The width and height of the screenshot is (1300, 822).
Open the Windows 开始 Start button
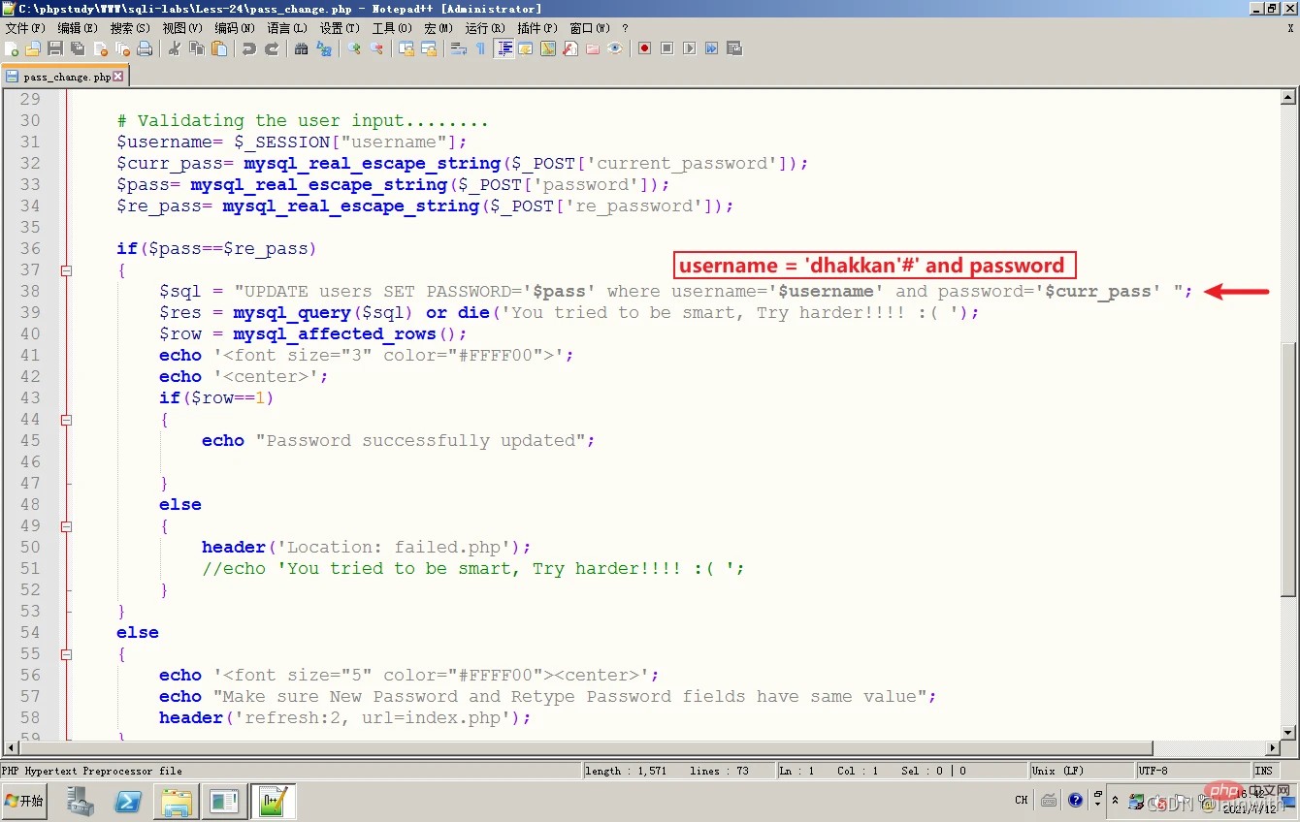24,801
